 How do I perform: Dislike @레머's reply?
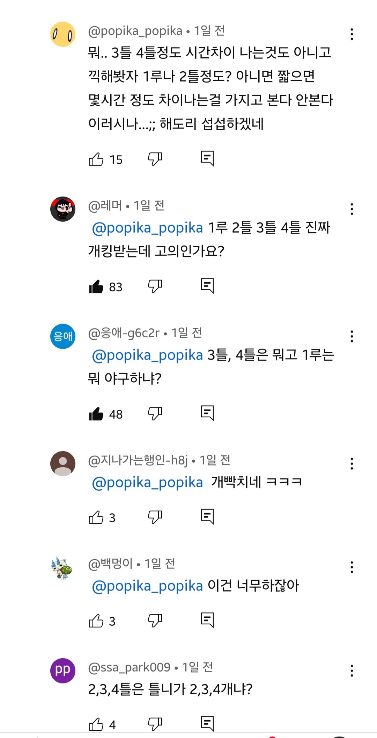click(x=155, y=286)
